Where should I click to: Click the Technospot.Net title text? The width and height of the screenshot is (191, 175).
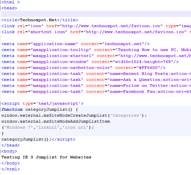coord(38,20)
